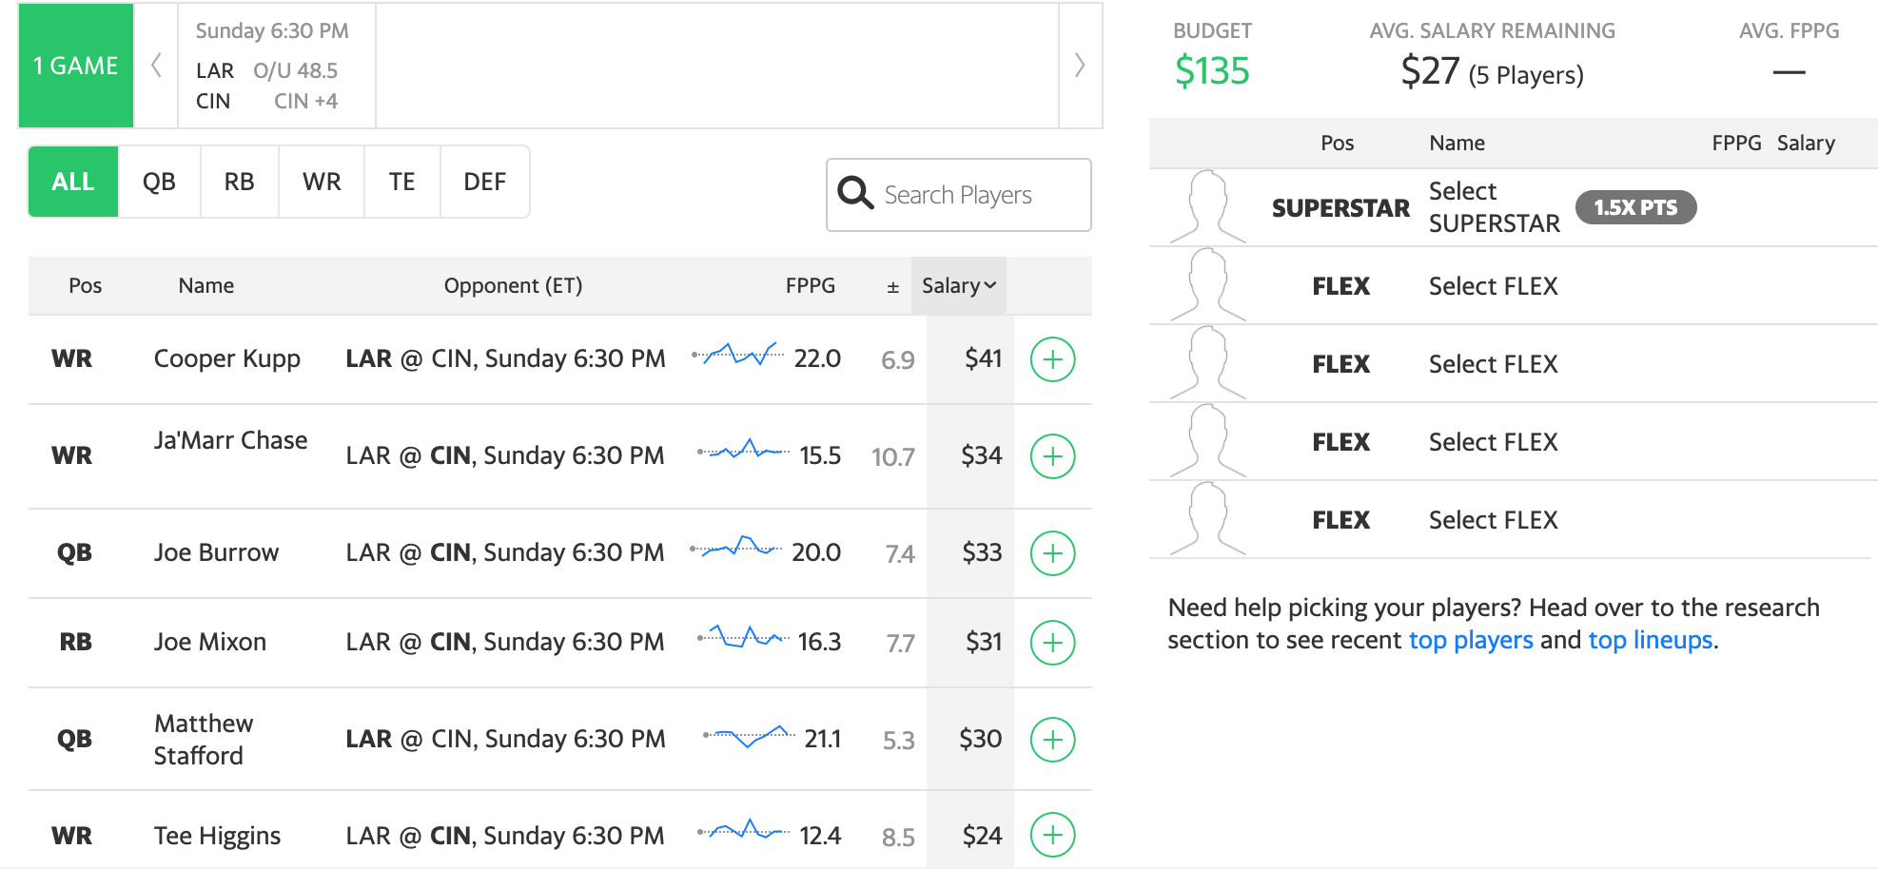Add Tee Higgins using plus icon
Viewport: 1878px width, 869px height.
[1052, 835]
